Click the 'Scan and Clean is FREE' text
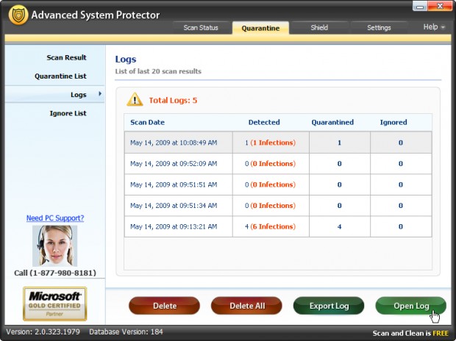The width and height of the screenshot is (456, 341). (410, 334)
